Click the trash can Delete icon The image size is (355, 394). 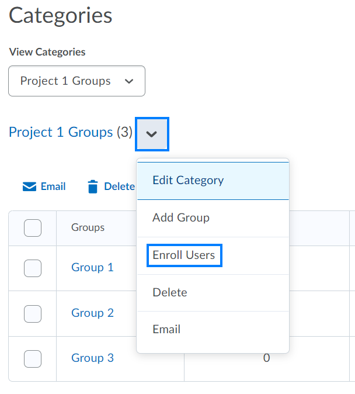(93, 186)
